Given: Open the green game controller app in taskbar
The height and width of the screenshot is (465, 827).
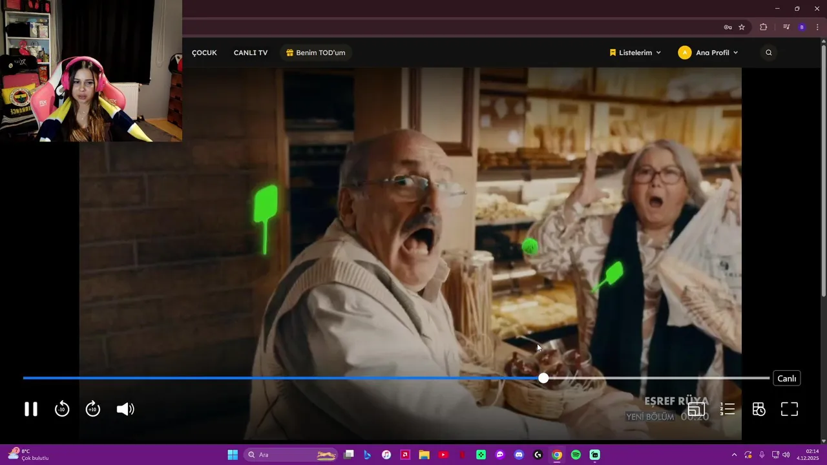Looking at the screenshot, I should 481,455.
